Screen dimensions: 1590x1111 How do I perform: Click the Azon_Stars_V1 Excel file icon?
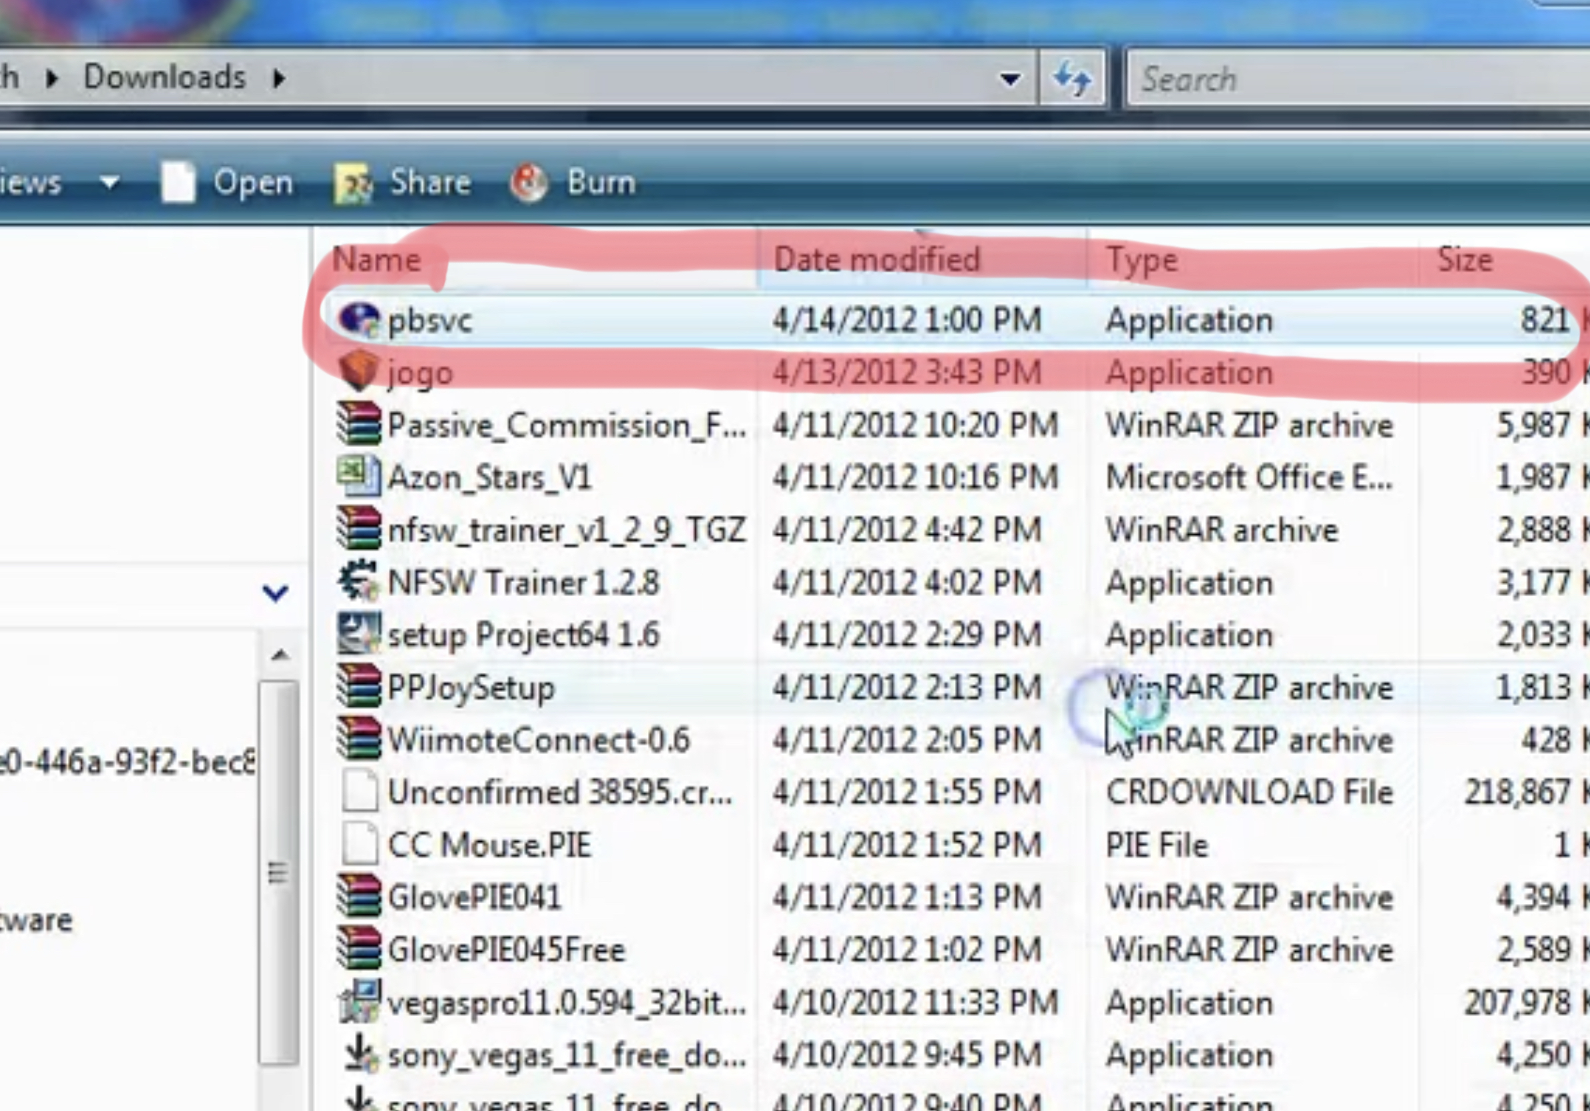tap(359, 476)
